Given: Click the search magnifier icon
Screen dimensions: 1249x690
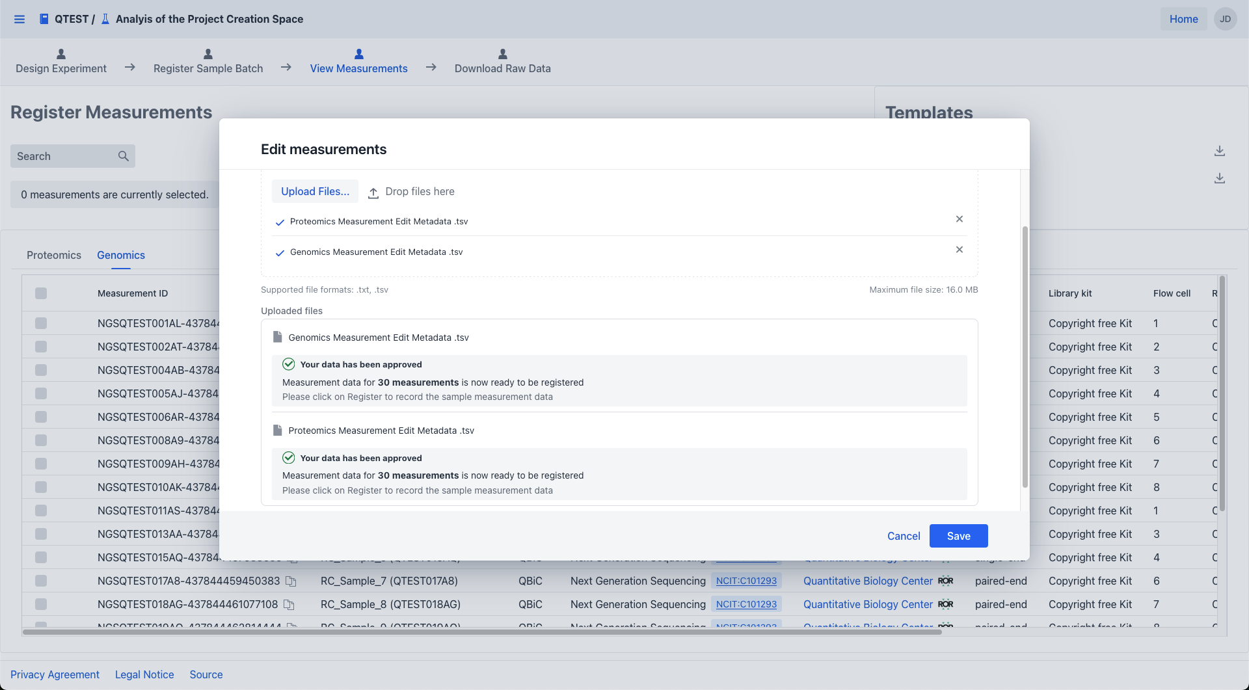Looking at the screenshot, I should (123, 156).
